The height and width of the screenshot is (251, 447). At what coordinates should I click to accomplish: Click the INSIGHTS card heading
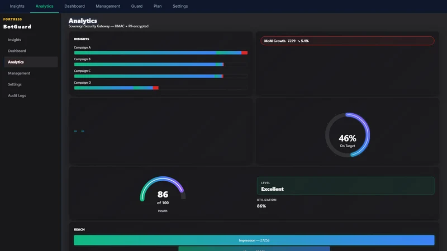[82, 39]
